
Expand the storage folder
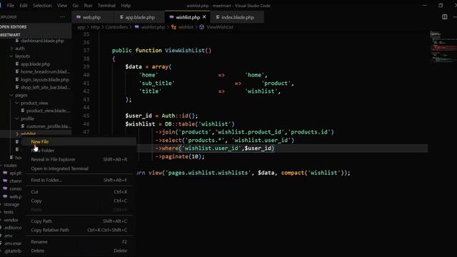point(11,205)
